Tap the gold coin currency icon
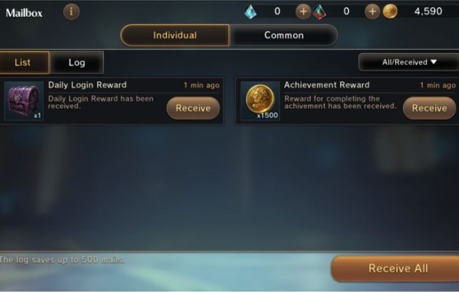Image resolution: width=459 pixels, height=292 pixels. tap(390, 12)
